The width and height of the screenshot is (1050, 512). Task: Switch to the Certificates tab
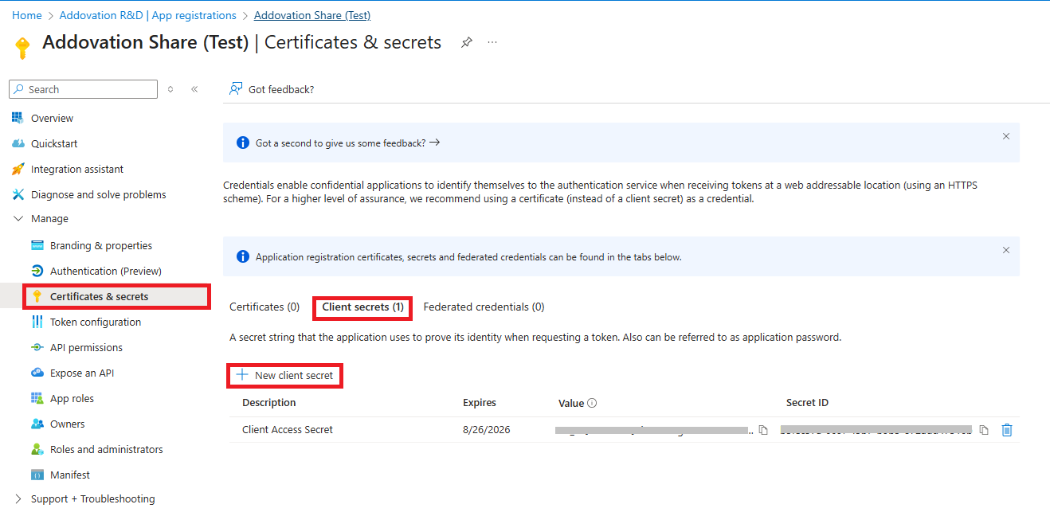(x=264, y=307)
